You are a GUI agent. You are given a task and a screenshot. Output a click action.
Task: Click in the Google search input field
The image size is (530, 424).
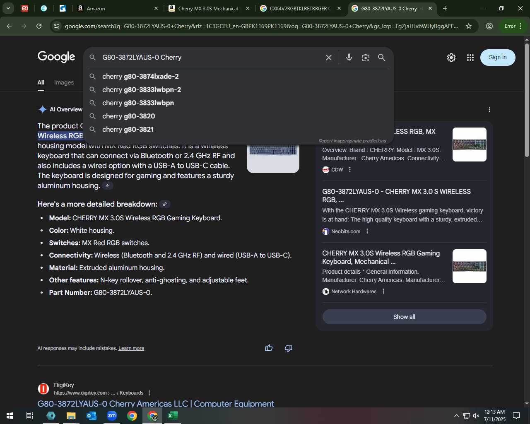pyautogui.click(x=211, y=58)
